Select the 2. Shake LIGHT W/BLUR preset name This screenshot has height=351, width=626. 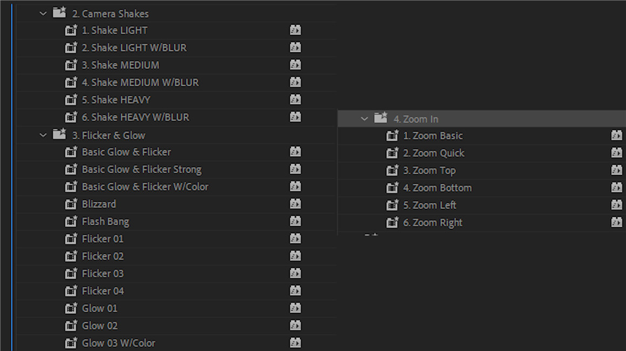pyautogui.click(x=134, y=48)
